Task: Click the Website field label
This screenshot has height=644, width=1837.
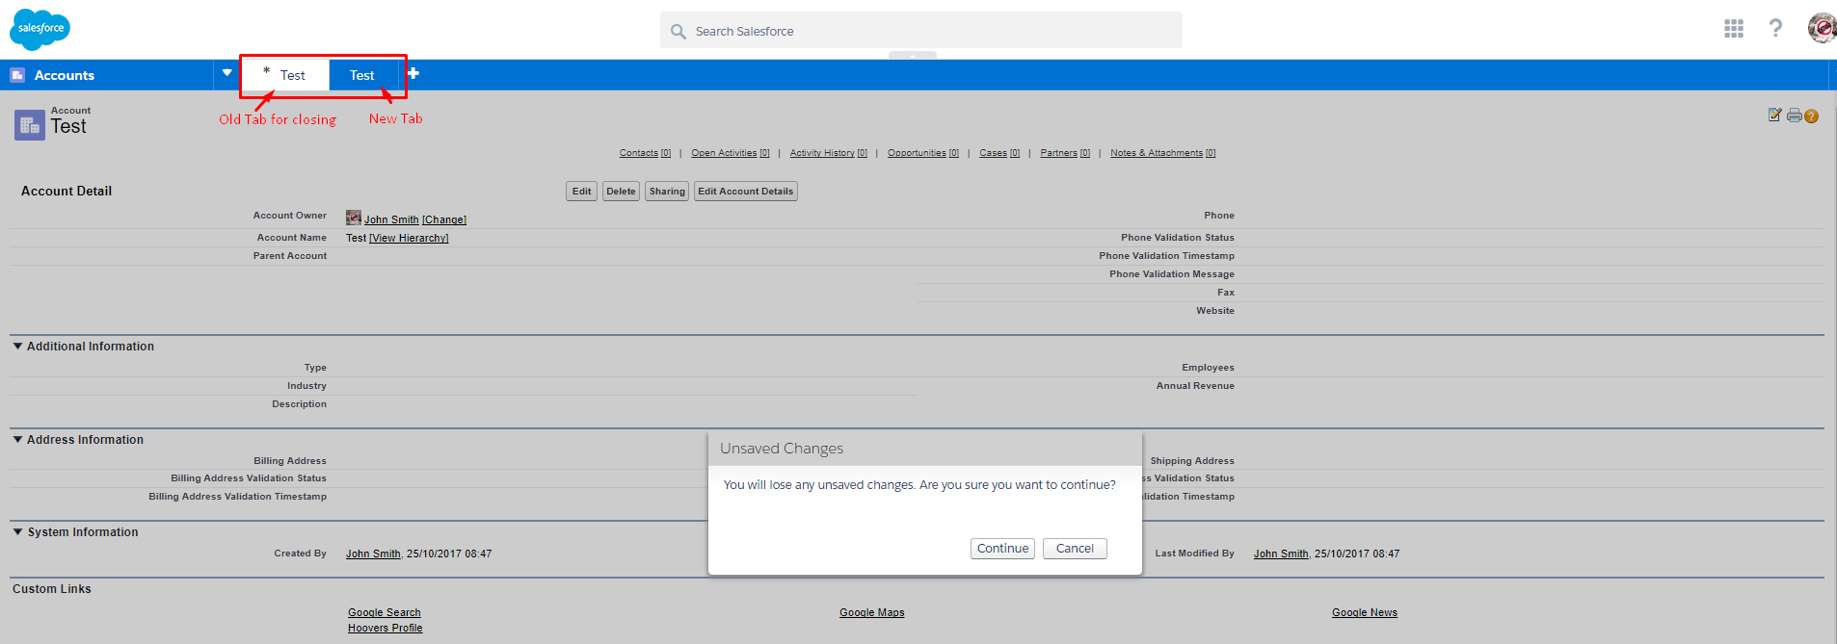Action: [1215, 311]
